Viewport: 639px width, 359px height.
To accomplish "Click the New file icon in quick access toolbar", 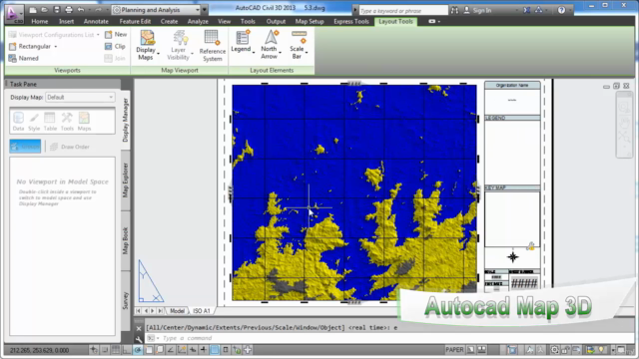I will [33, 10].
